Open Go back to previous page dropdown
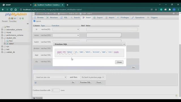The image size is (181, 102). [92, 77]
